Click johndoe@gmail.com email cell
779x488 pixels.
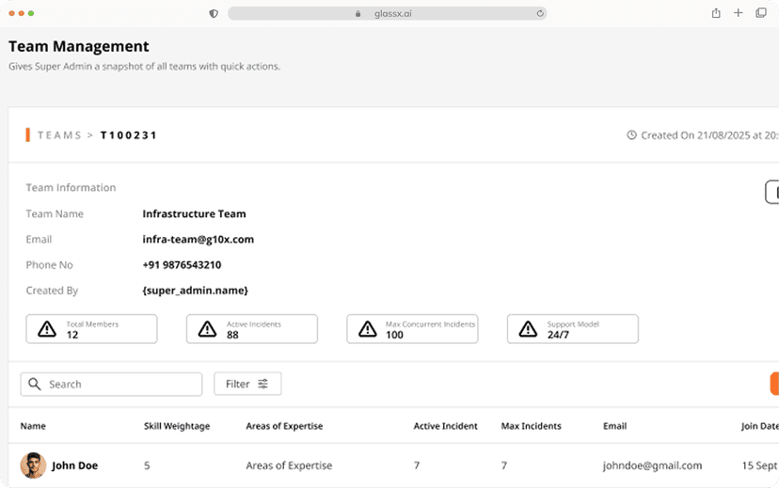652,465
